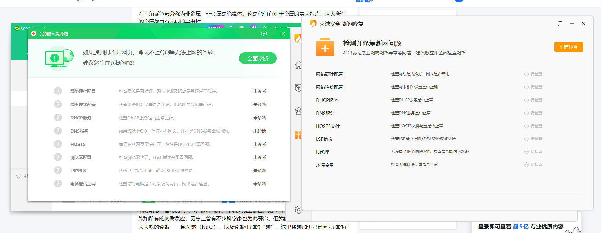Select the 网络连接配置 row in 360 list
Image resolution: width=602 pixels, height=233 pixels.
tap(83, 105)
